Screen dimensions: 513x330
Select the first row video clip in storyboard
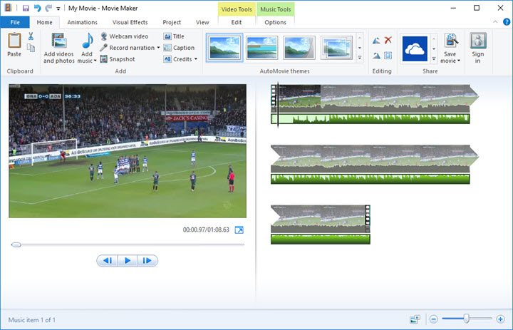(x=375, y=98)
